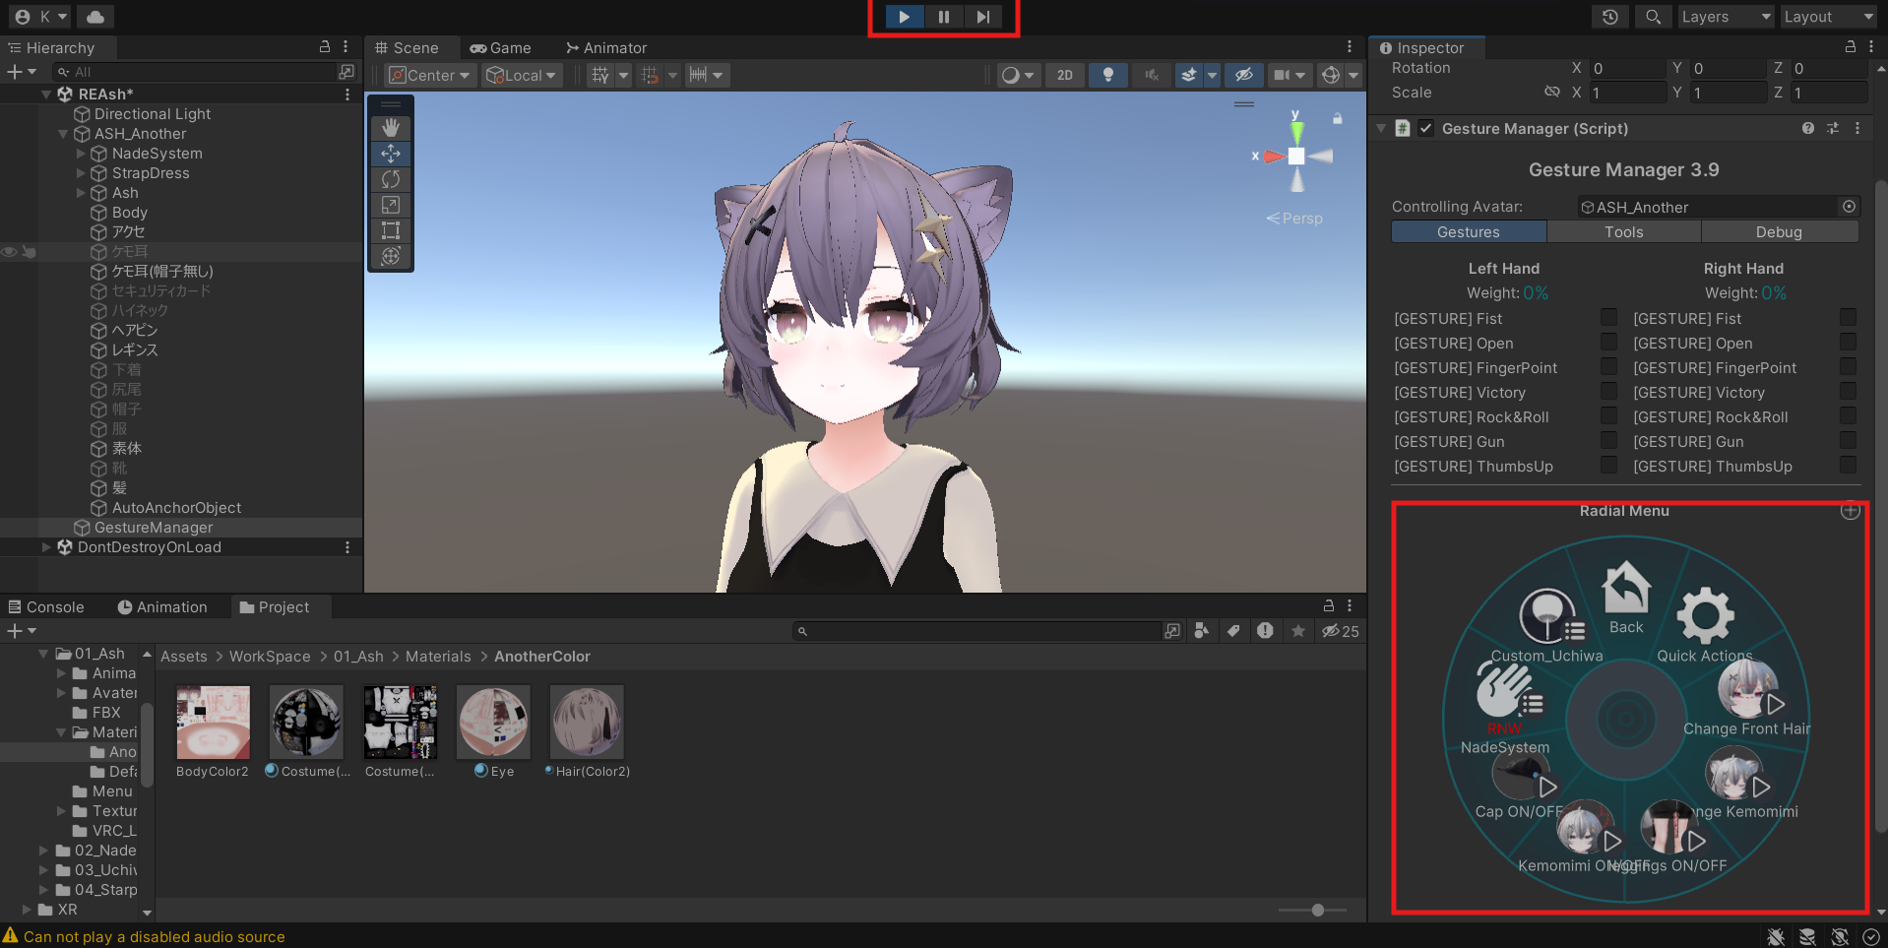Open the Quick Actions gear in radial menu
Viewport: 1888px width, 948px height.
1704,617
